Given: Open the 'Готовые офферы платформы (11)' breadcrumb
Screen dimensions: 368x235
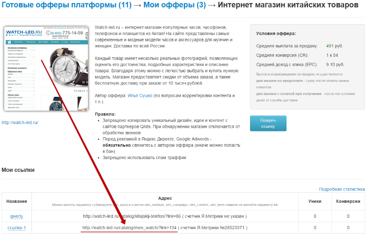Looking at the screenshot, I should [66, 5].
